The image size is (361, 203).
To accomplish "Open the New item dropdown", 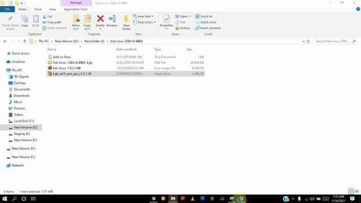I will coord(143,16).
